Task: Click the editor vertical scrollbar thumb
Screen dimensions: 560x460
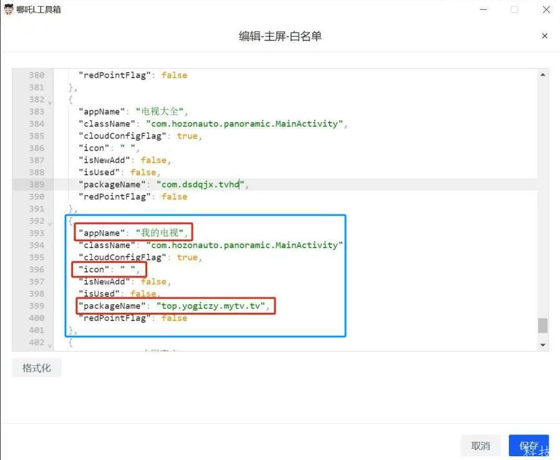Action: click(543, 325)
